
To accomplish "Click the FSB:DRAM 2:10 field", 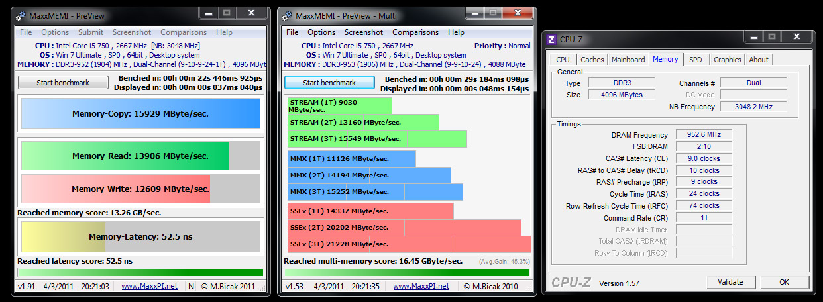I will 704,146.
